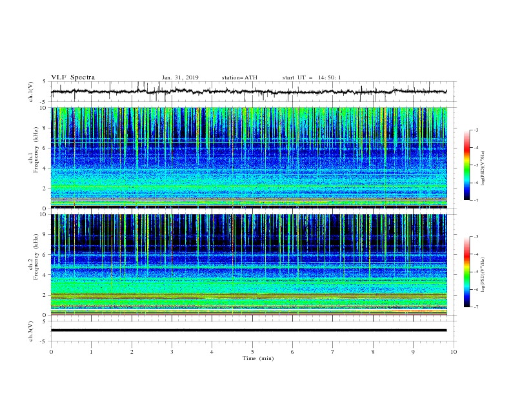
Task: Click the "station=ATH" header label
Action: pyautogui.click(x=239, y=77)
